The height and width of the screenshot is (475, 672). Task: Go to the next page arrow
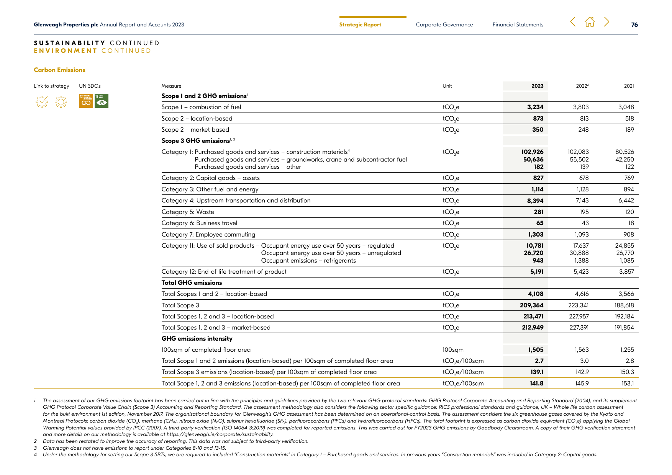(x=606, y=22)
